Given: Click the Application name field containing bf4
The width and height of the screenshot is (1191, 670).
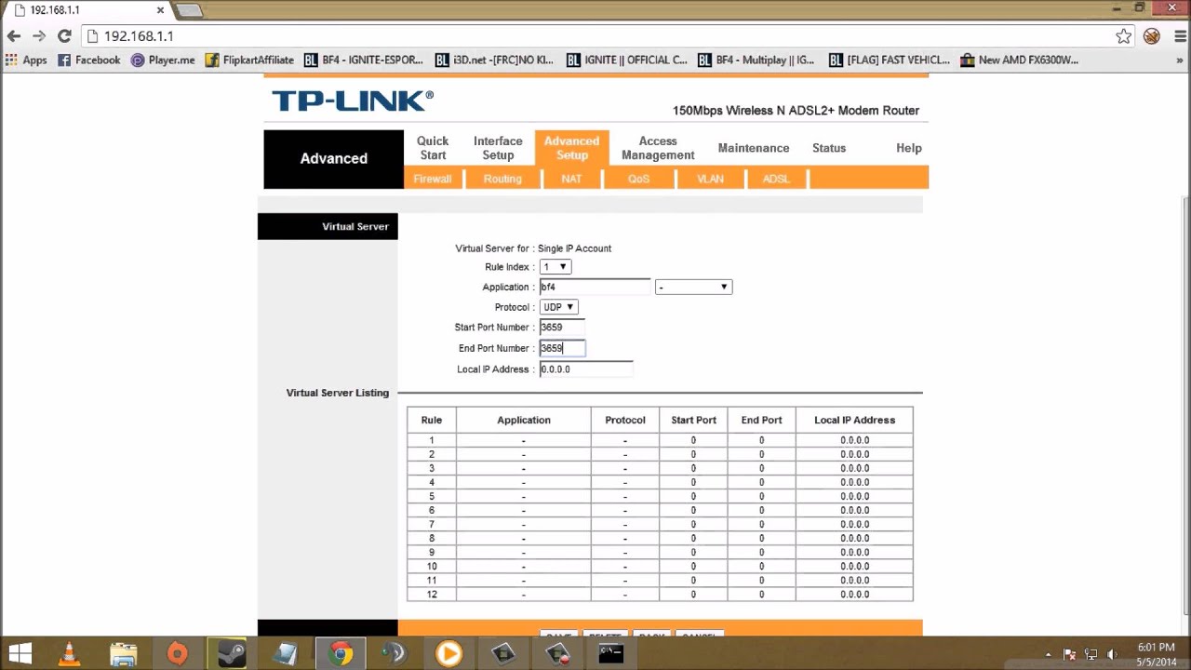Looking at the screenshot, I should pos(595,287).
